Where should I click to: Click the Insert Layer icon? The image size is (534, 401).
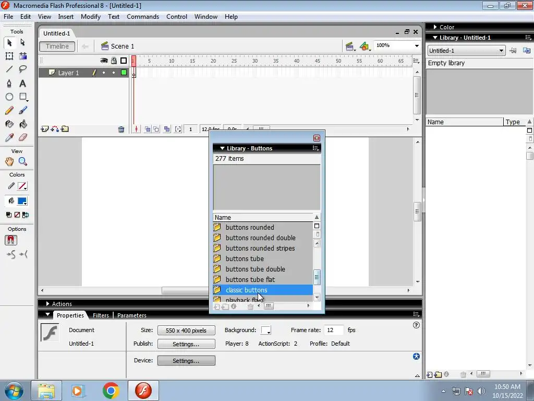click(45, 129)
